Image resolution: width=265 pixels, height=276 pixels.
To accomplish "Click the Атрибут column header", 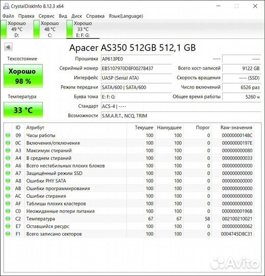I will click(x=75, y=127).
